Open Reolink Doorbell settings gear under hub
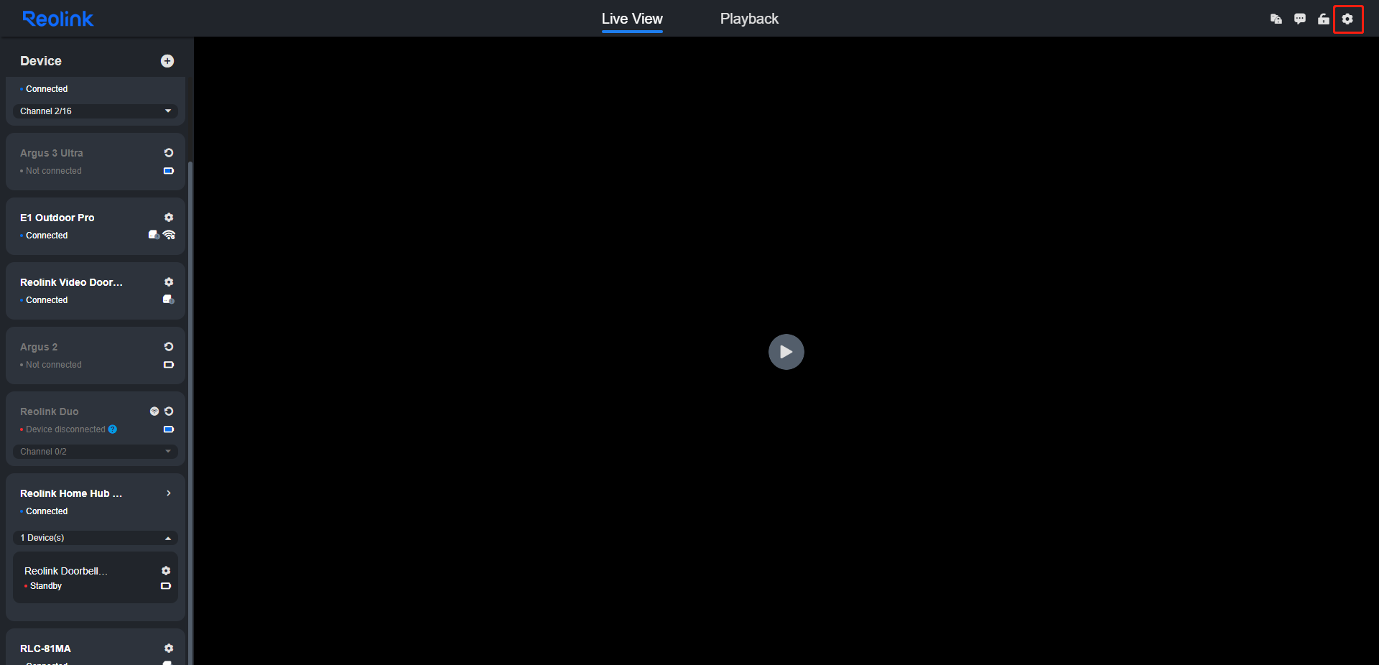The width and height of the screenshot is (1379, 665). coord(166,571)
